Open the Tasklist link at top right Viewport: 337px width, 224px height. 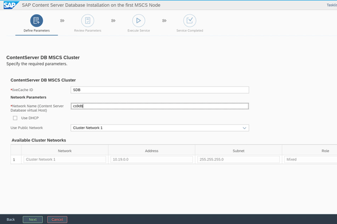[332, 5]
